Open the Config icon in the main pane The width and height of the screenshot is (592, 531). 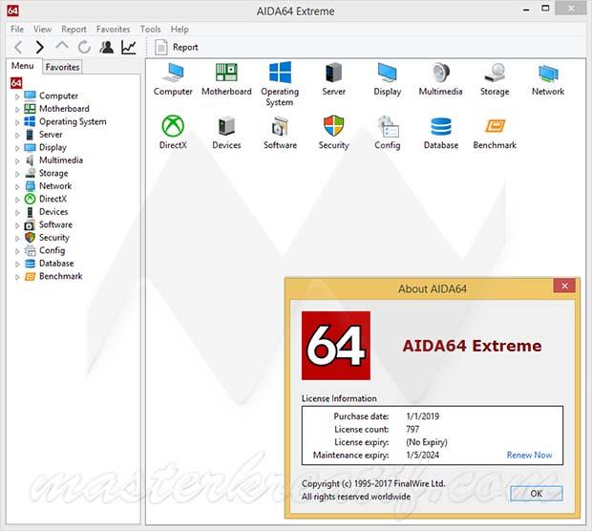(388, 133)
